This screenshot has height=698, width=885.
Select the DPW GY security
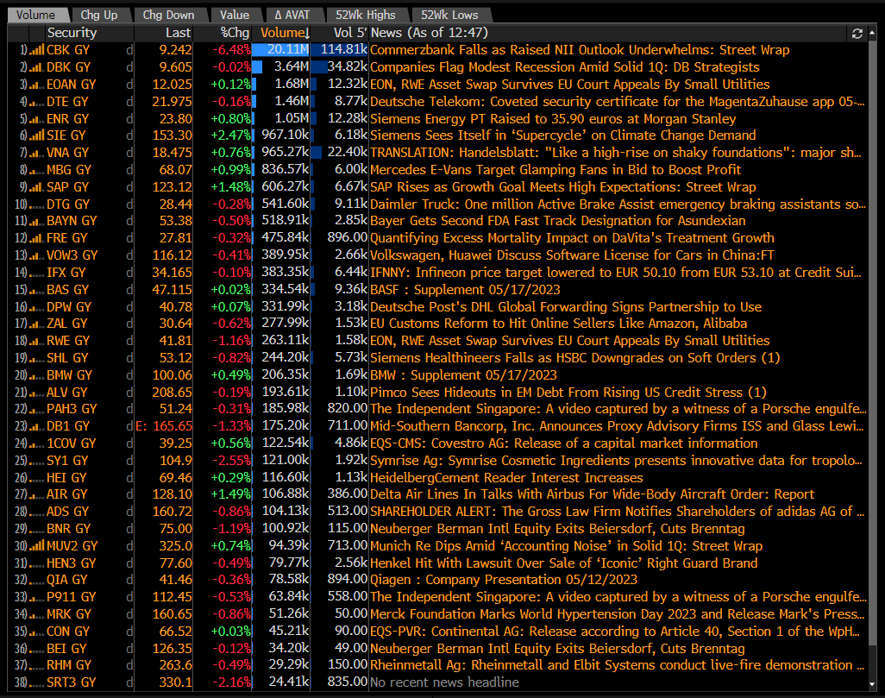[69, 307]
